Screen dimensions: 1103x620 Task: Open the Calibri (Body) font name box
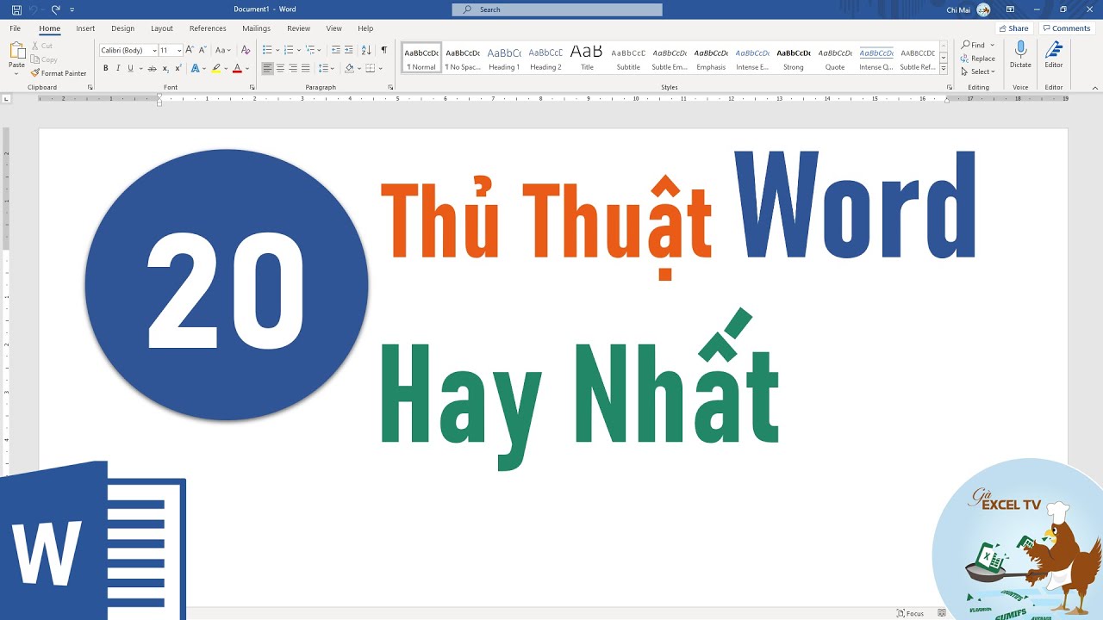click(128, 50)
